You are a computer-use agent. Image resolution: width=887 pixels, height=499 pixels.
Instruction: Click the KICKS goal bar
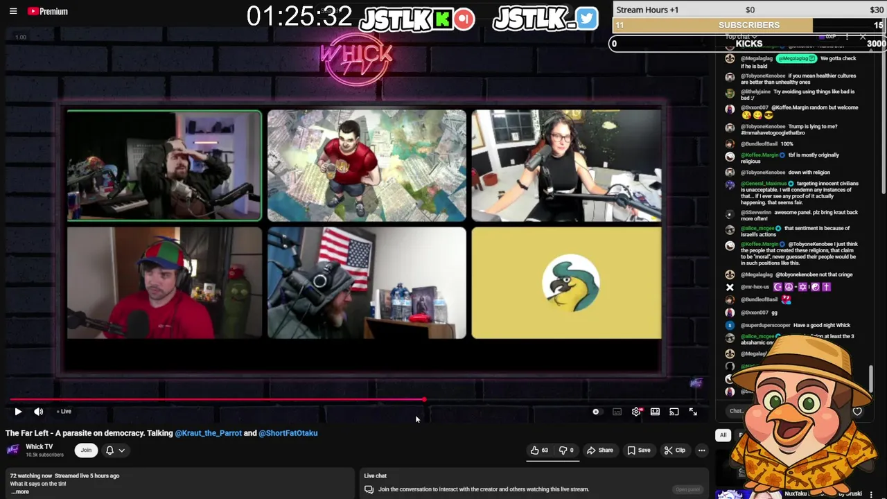click(749, 43)
